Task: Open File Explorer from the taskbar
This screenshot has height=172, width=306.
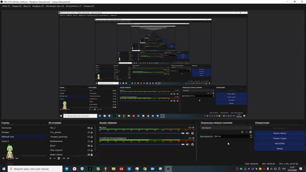Action: (x=114, y=169)
